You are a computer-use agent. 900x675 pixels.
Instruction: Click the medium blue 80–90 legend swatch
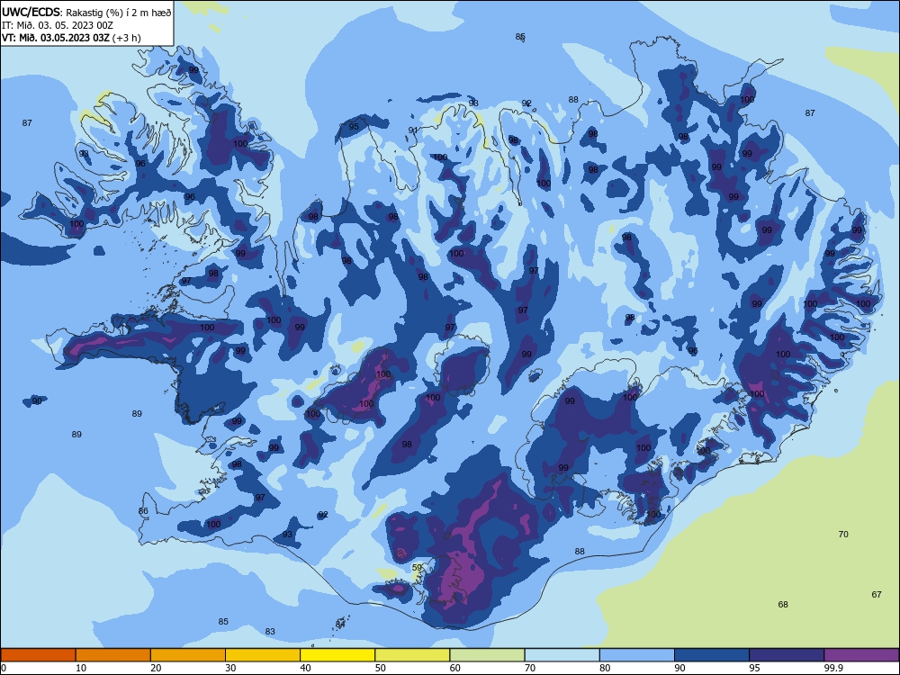pos(637,655)
